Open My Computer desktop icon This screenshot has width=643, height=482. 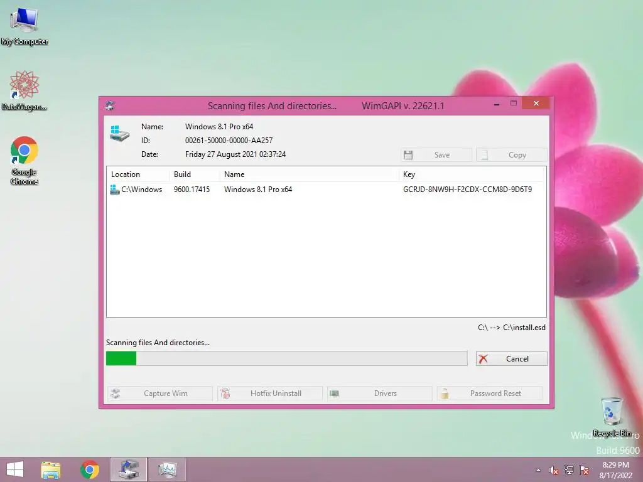[x=24, y=26]
